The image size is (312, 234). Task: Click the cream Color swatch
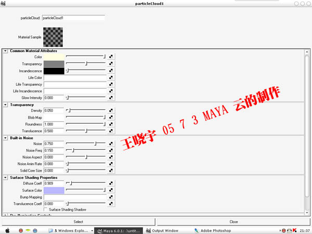(54, 57)
